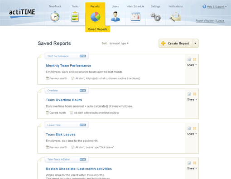Edit the Team Overtime Hours report
The width and height of the screenshot is (231, 179).
(x=189, y=94)
